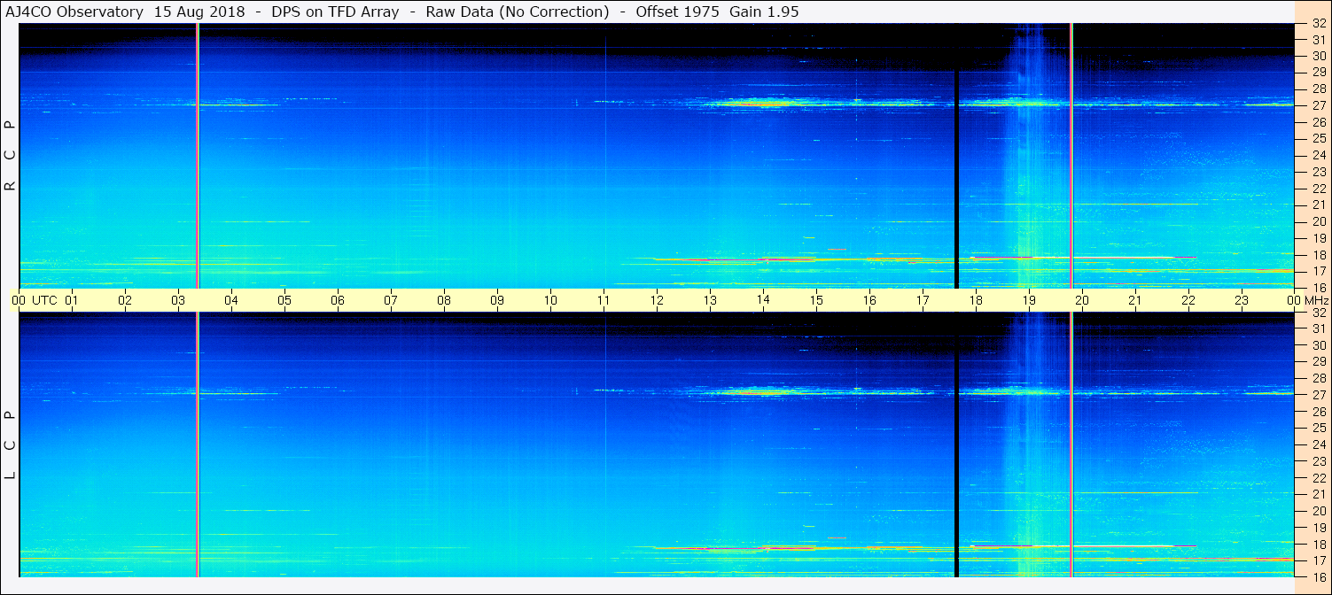Click the 17 MHz label on LCP scale
Image resolution: width=1332 pixels, height=595 pixels.
1318,560
